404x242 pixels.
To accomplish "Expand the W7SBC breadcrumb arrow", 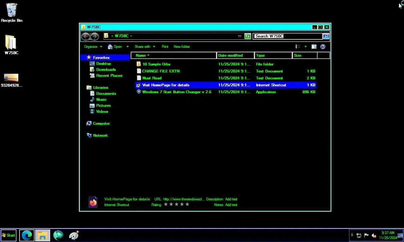I will [131, 36].
